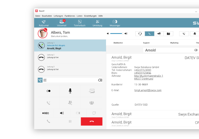Open the Umleitung call forwarding
Viewport: 199px width, 139px height.
coord(97,23)
